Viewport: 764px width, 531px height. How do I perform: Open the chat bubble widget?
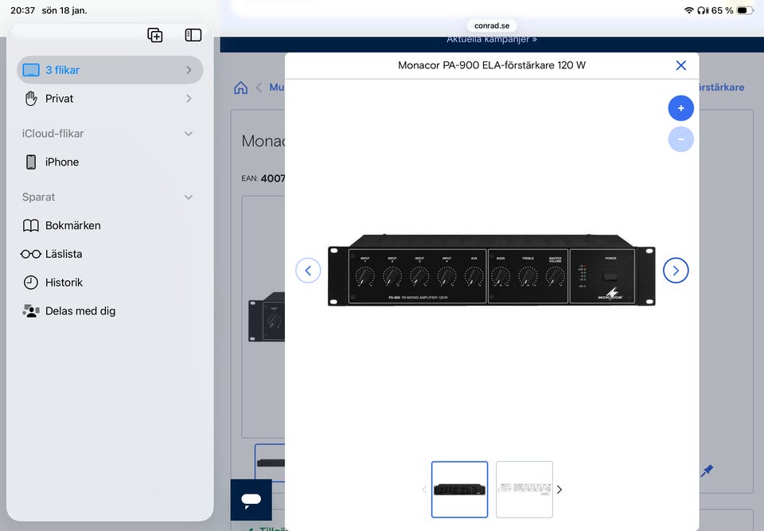click(251, 500)
